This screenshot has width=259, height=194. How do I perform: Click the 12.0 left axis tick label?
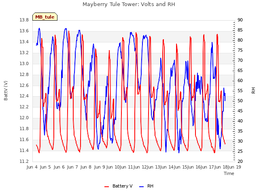pos(24,118)
